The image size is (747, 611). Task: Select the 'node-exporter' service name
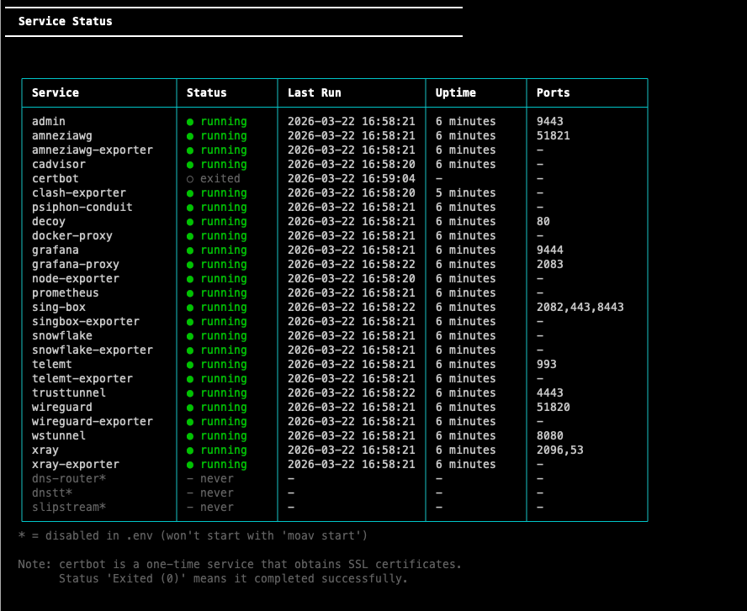click(76, 278)
